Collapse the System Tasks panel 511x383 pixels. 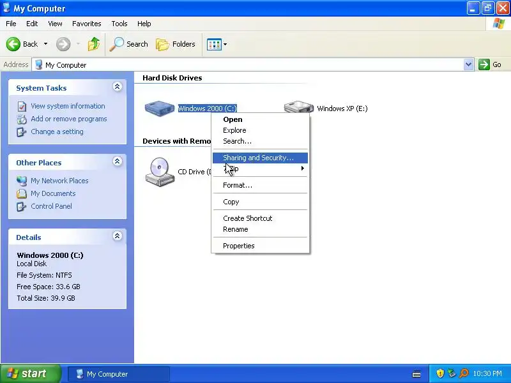point(118,87)
